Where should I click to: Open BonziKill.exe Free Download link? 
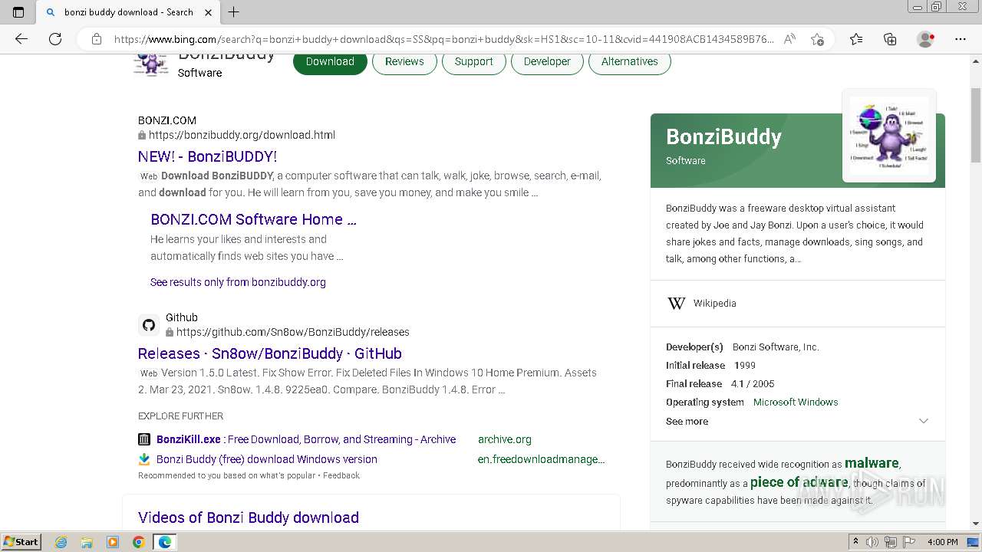tap(306, 439)
